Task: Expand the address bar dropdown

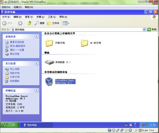Action: coord(144,30)
